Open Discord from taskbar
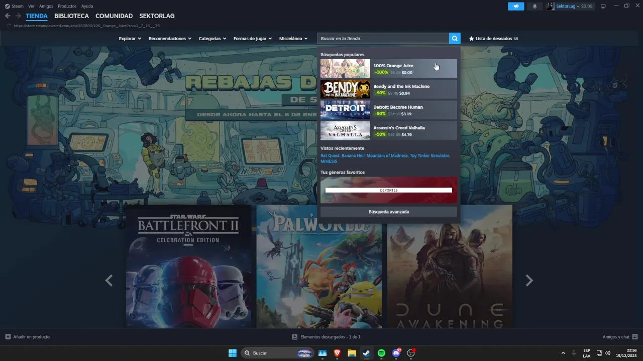The image size is (643, 361). click(x=396, y=353)
